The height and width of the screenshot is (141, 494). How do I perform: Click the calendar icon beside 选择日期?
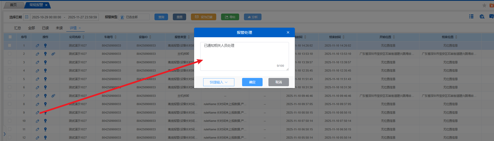[x=27, y=17]
